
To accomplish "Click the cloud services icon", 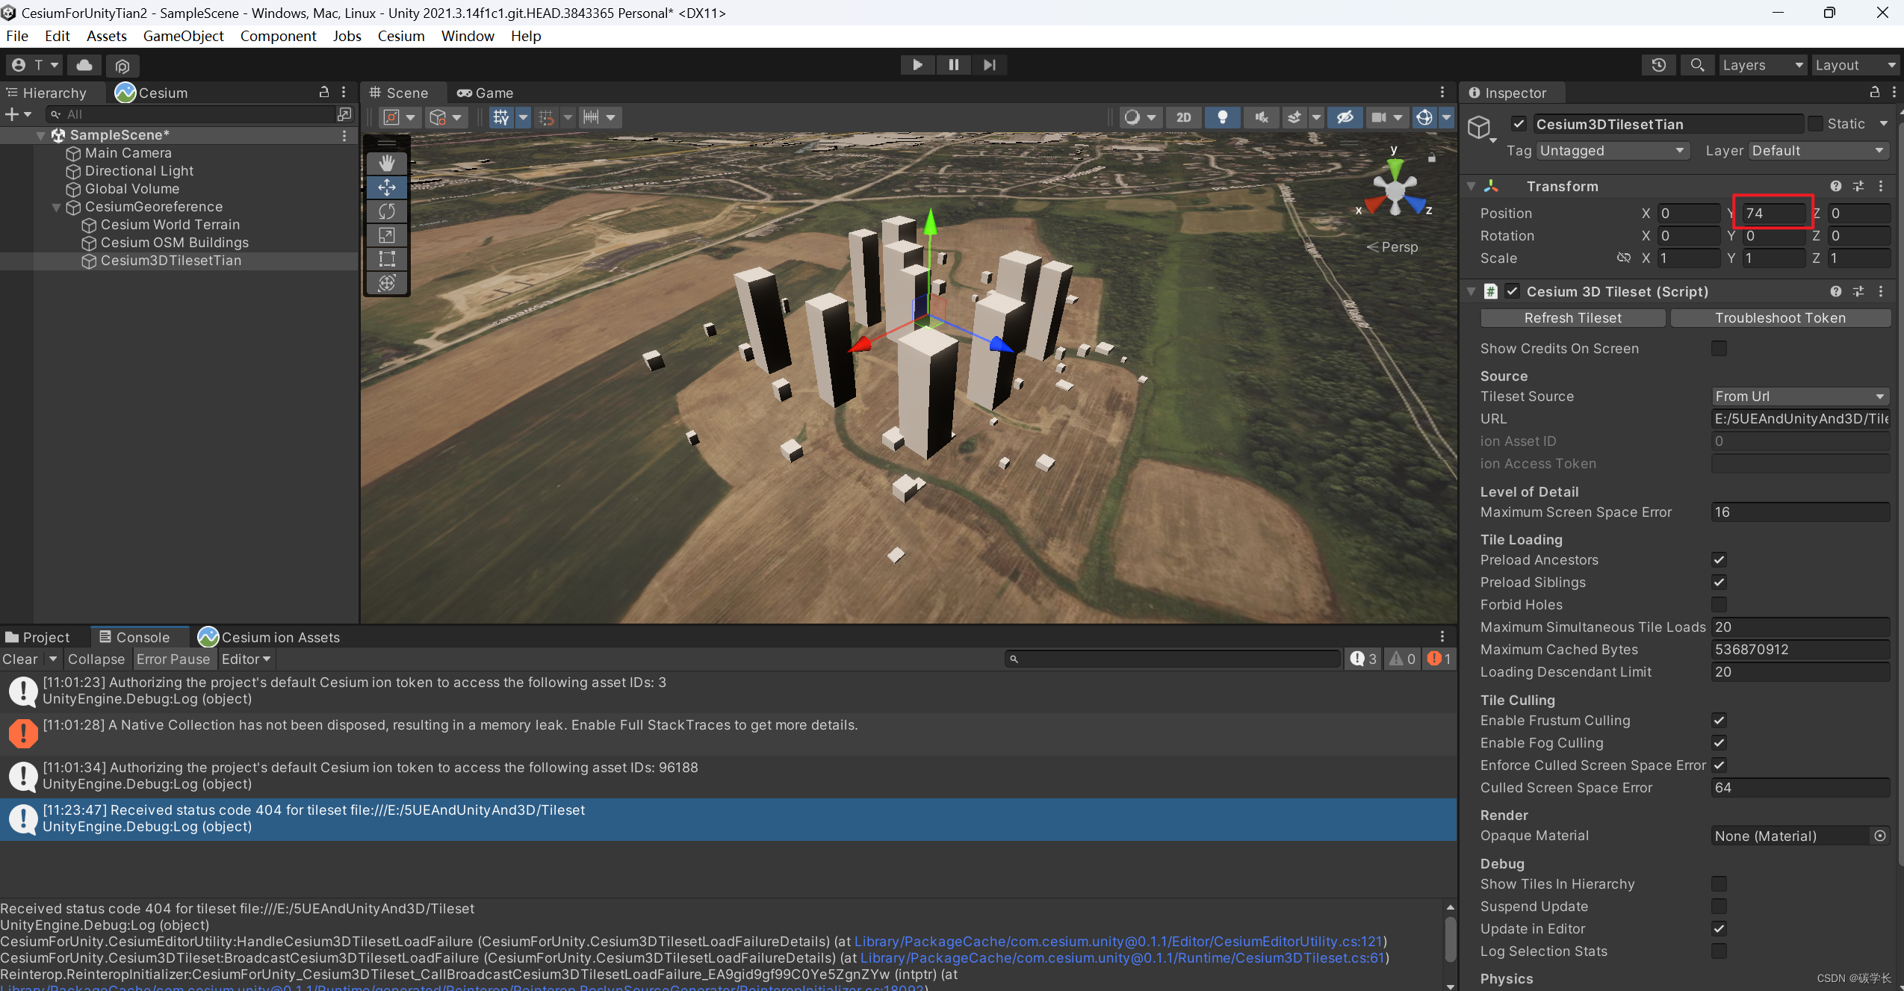I will click(84, 65).
